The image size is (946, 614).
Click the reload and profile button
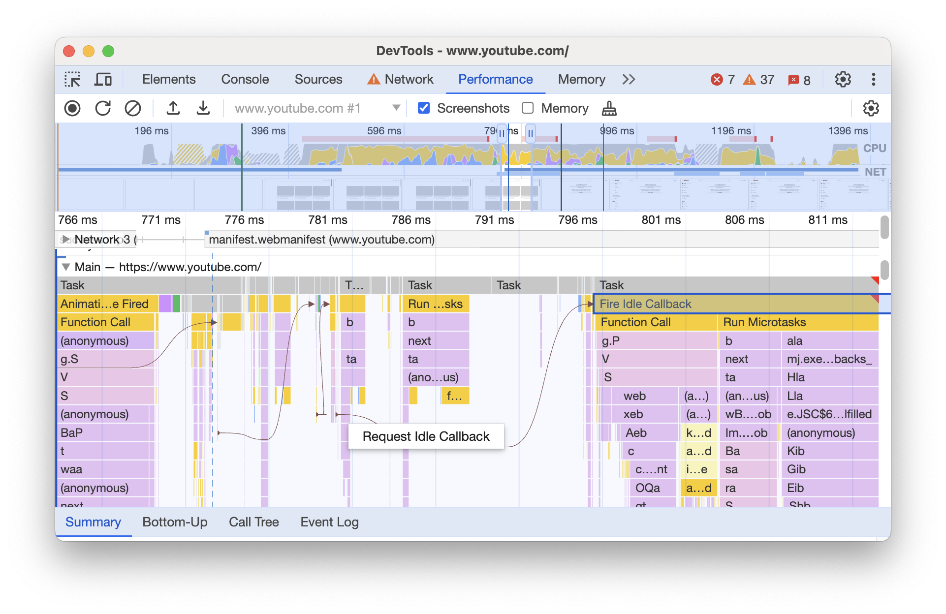tap(103, 108)
